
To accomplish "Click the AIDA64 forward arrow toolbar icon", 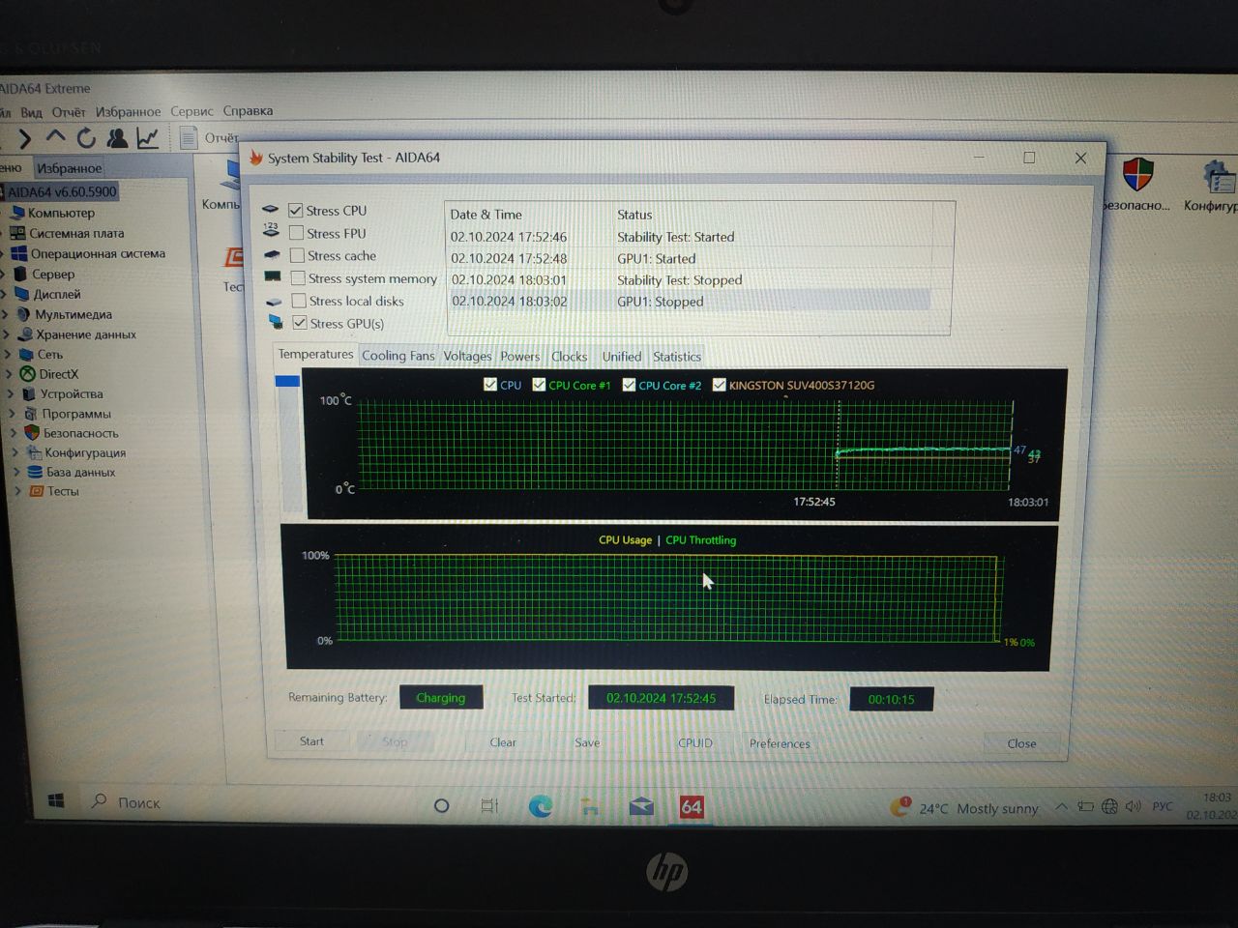I will coord(25,139).
